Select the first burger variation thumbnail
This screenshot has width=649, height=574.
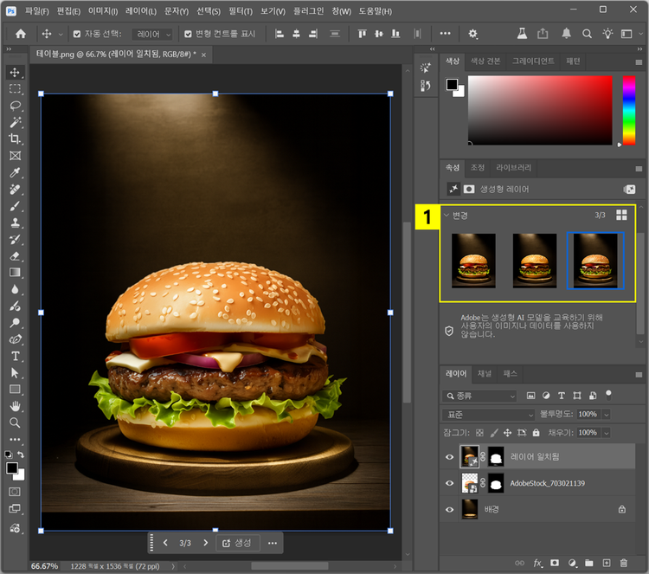(473, 260)
